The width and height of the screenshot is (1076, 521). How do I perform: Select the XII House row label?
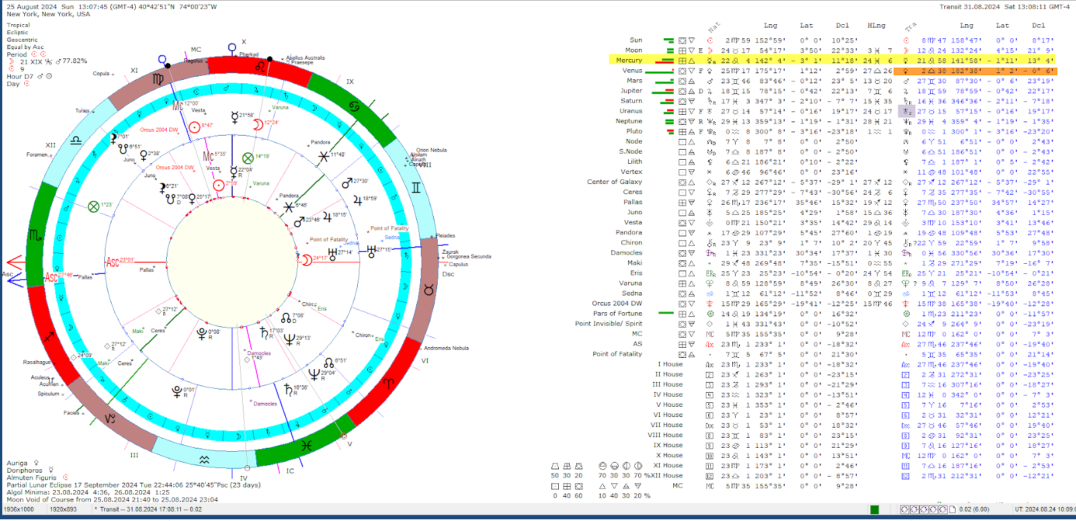[x=666, y=475]
